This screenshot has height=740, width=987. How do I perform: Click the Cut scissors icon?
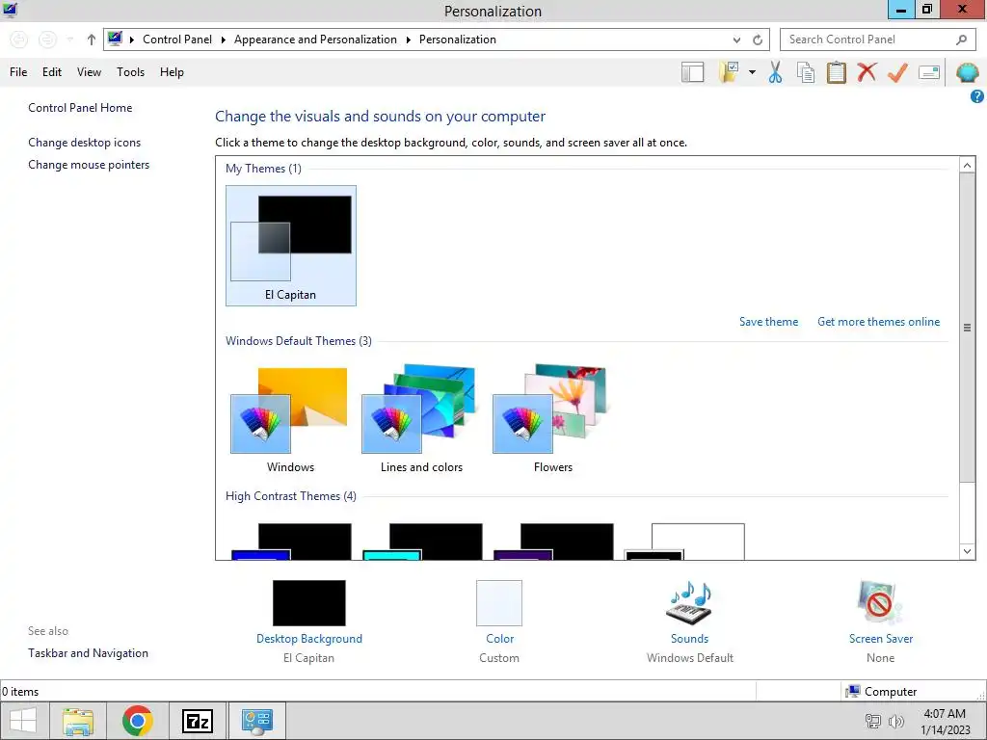tap(775, 72)
